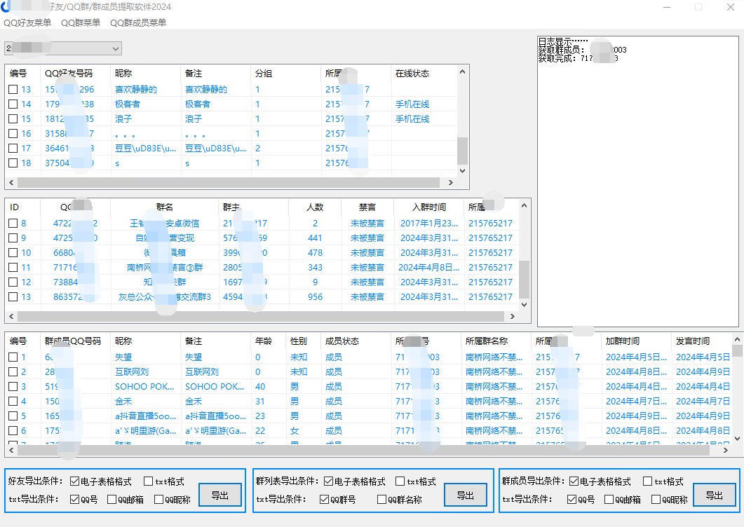The image size is (744, 527).
Task: Tick the group row with 956 members
Action: pyautogui.click(x=13, y=296)
